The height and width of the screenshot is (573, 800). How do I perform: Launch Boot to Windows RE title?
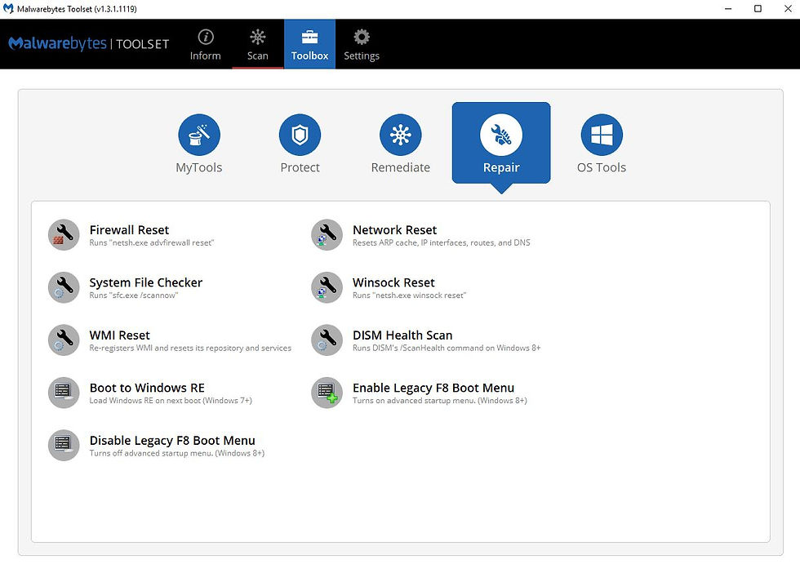click(147, 388)
